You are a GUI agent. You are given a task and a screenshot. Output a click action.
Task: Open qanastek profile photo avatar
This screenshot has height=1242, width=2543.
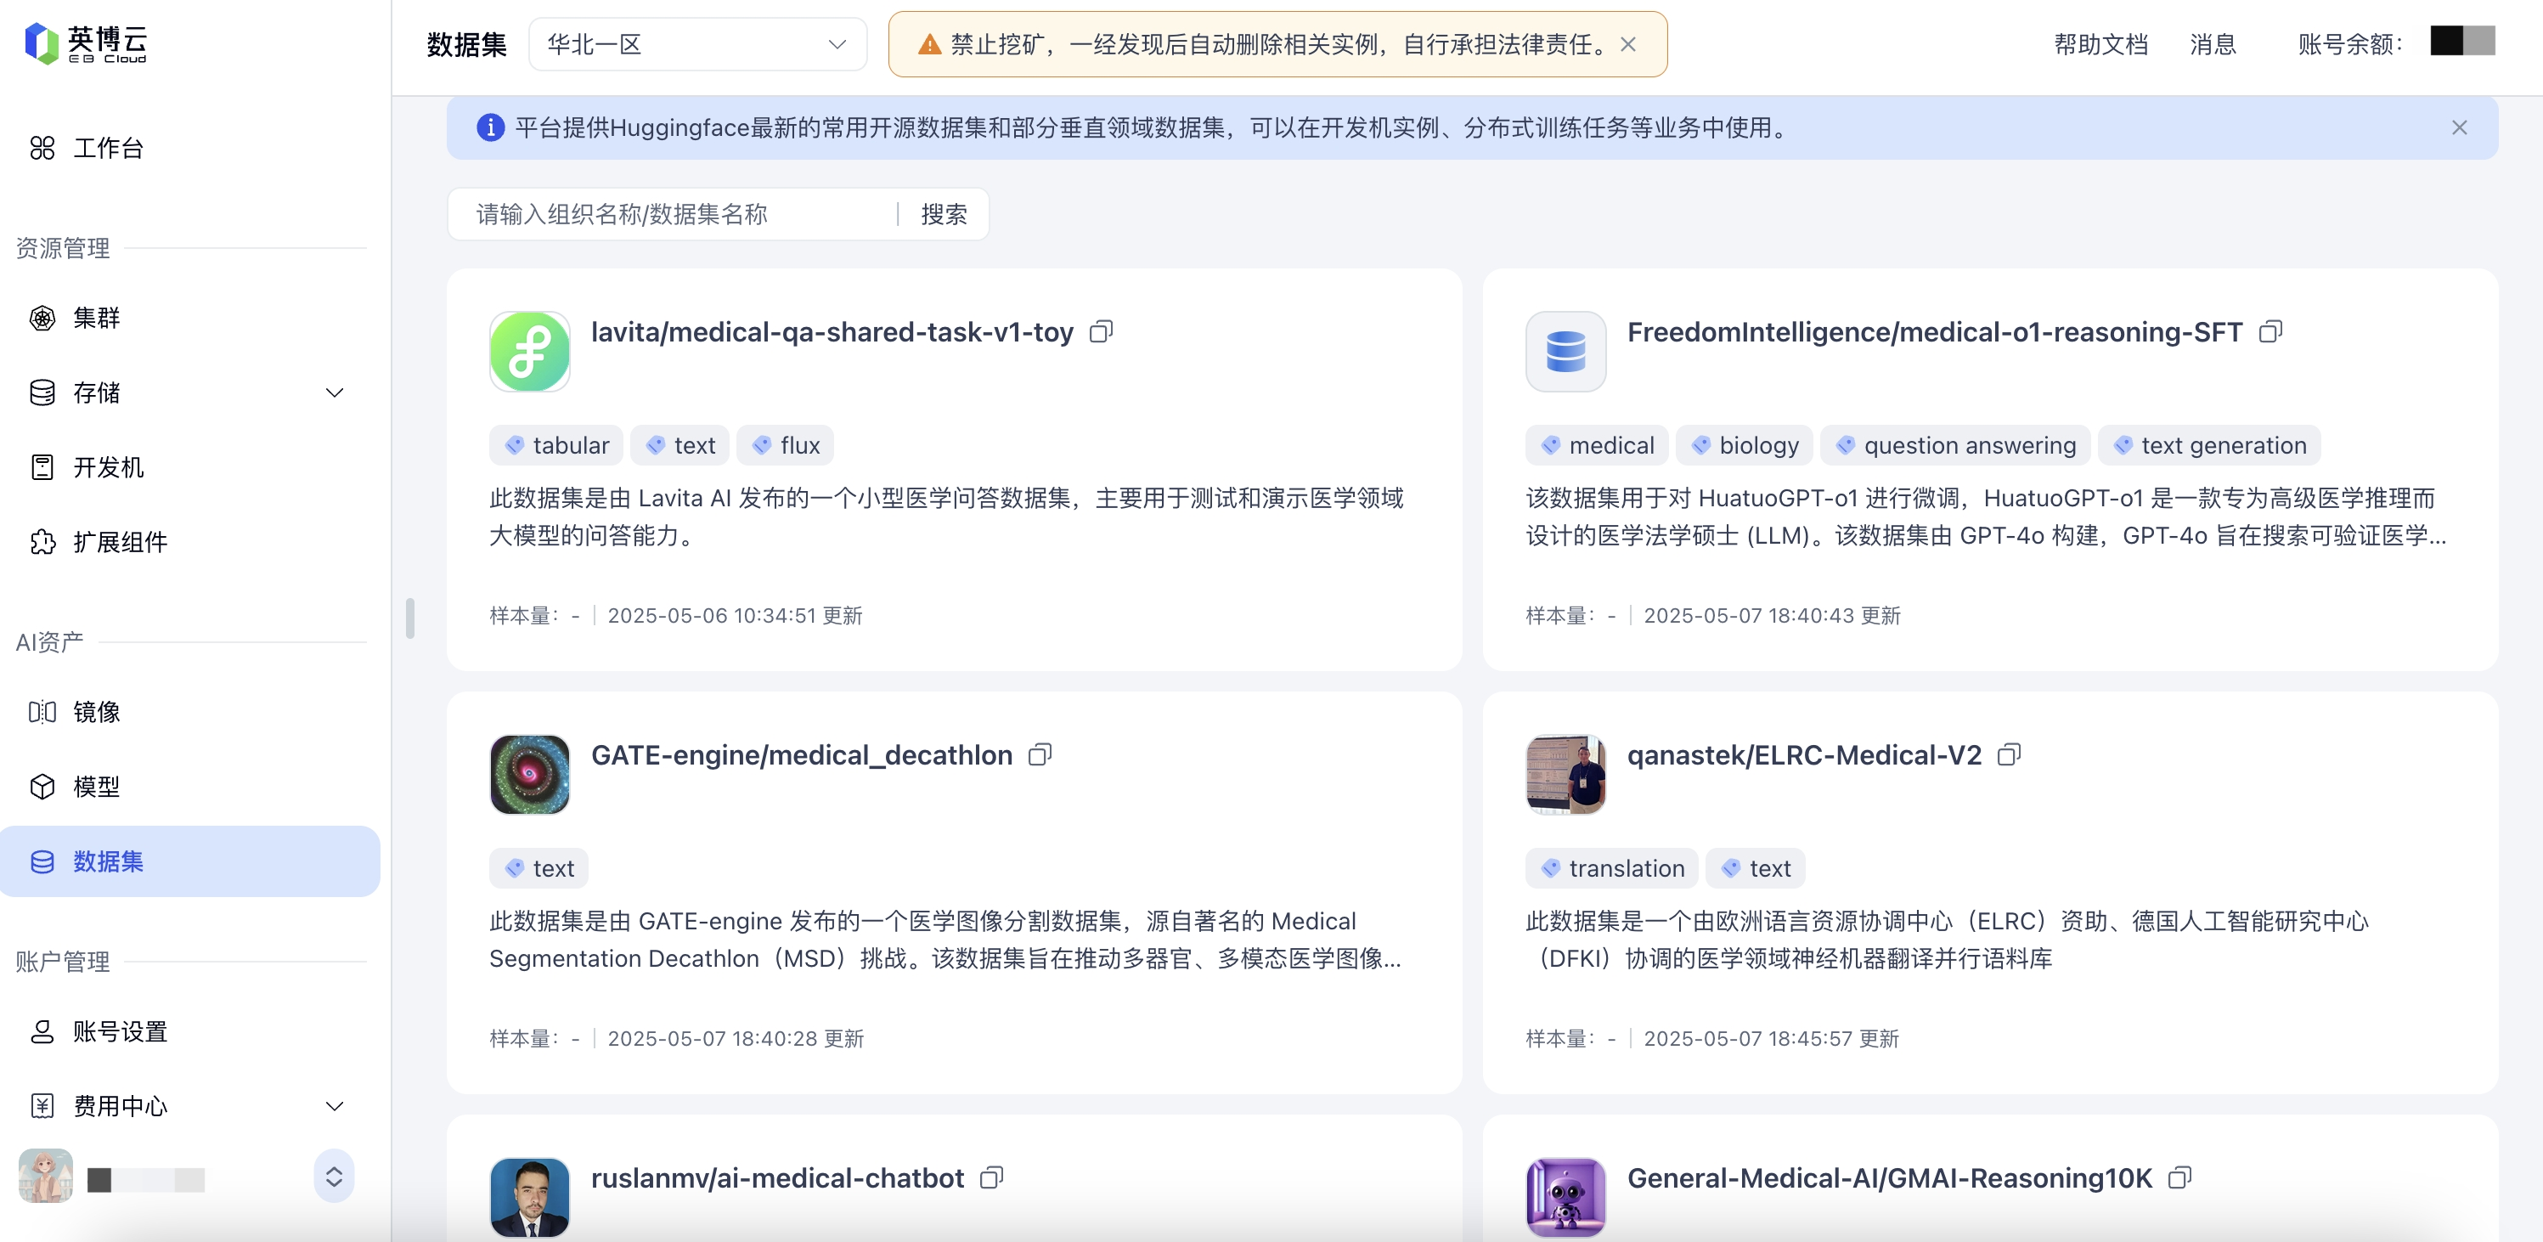tap(1565, 775)
